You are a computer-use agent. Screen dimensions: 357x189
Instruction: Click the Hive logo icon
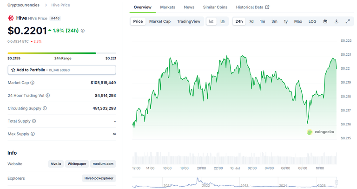11,18
